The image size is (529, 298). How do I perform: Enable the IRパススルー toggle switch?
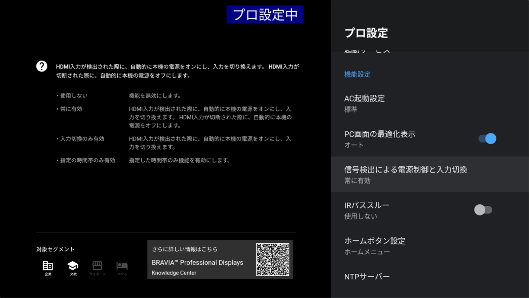tap(483, 210)
